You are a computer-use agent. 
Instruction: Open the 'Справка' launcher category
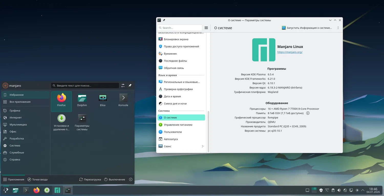click(x=25, y=160)
